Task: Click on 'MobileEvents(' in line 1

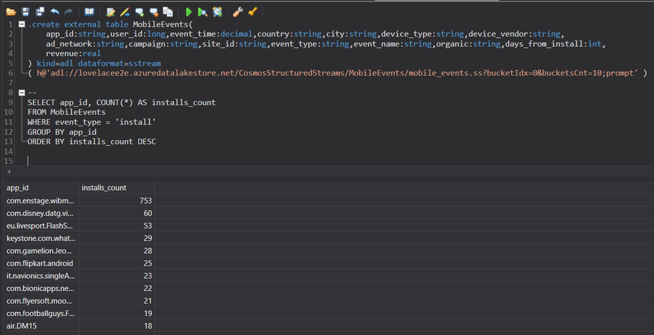Action: point(162,24)
